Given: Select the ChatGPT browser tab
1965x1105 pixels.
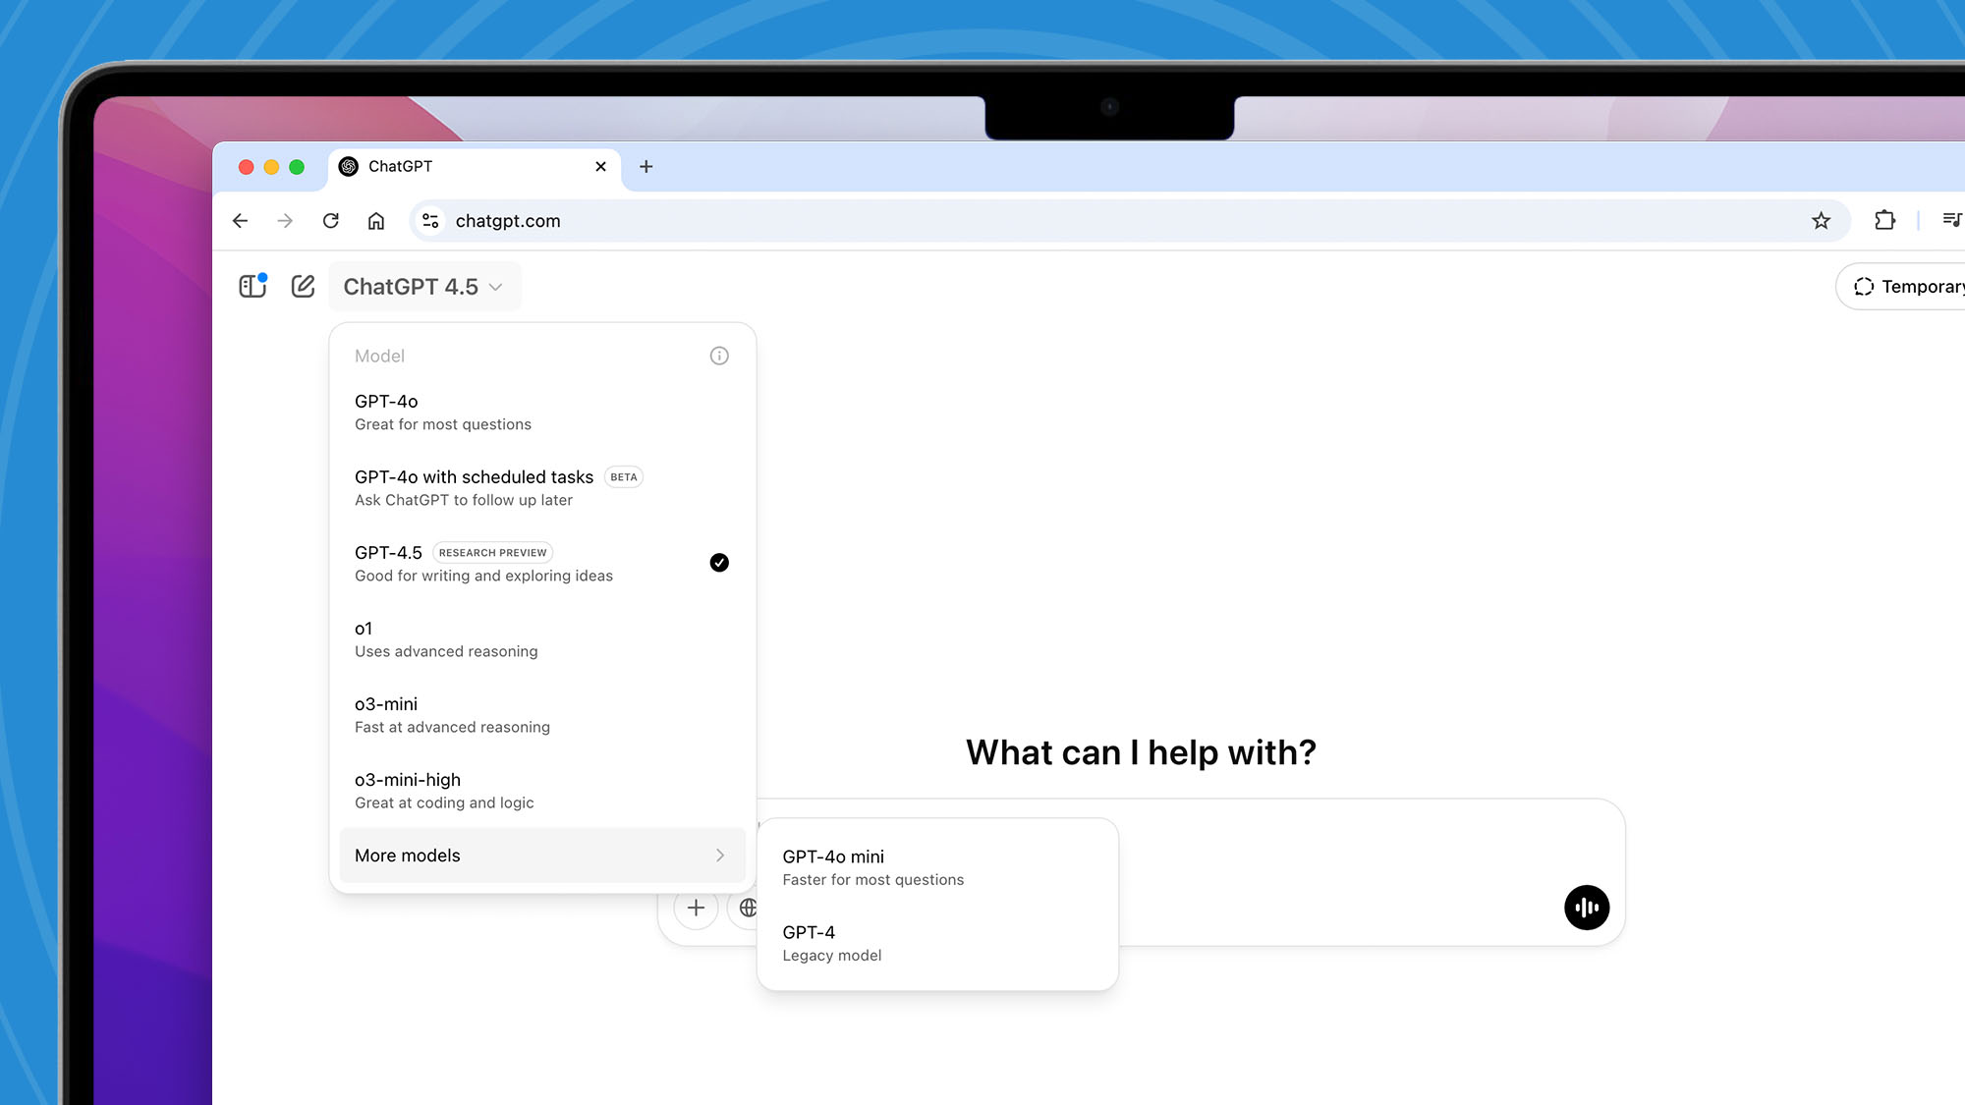Looking at the screenshot, I should click(475, 167).
